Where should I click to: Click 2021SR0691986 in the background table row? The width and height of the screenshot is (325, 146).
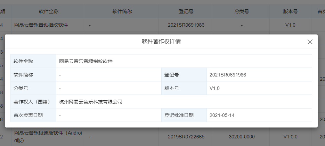coord(186,25)
